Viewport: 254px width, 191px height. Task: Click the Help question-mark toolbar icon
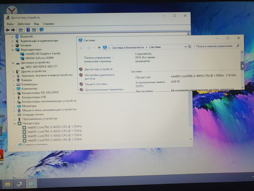(28, 30)
